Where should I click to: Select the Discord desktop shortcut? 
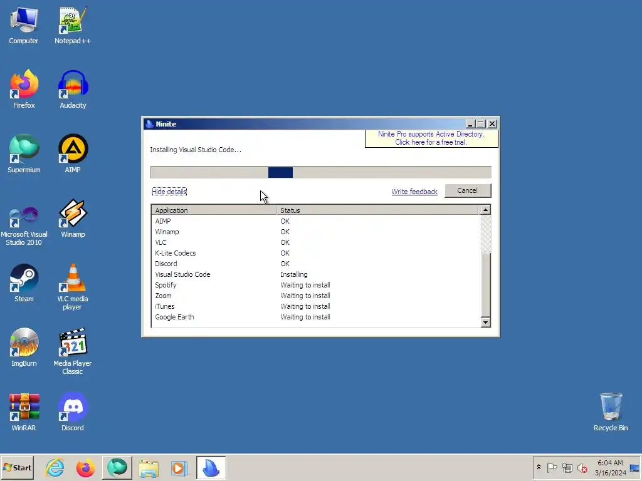pos(73,412)
